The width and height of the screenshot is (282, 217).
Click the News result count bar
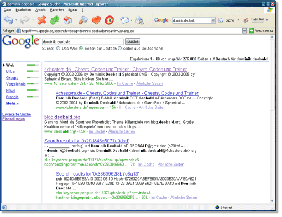click(33, 90)
